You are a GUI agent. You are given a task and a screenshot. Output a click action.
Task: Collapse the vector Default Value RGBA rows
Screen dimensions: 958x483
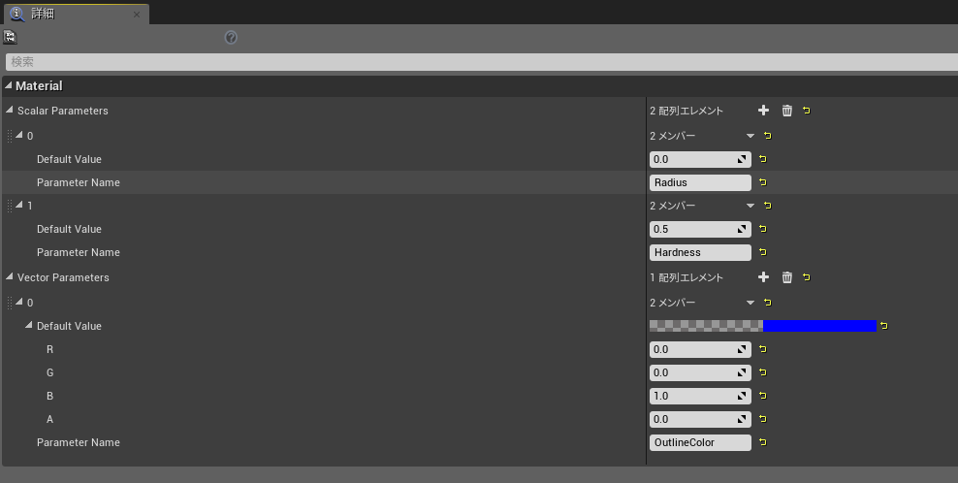coord(29,325)
